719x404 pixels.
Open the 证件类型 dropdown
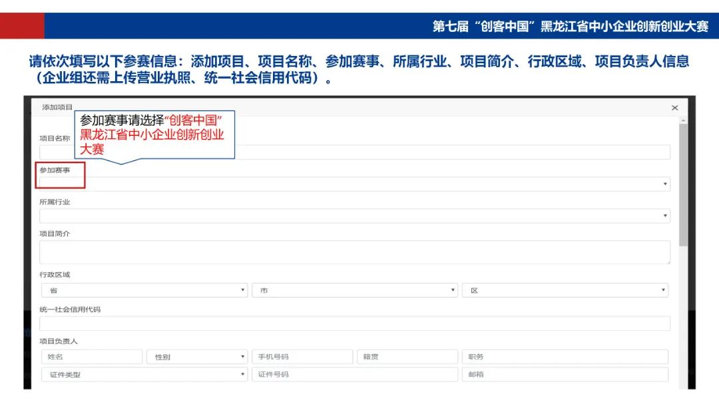(144, 375)
